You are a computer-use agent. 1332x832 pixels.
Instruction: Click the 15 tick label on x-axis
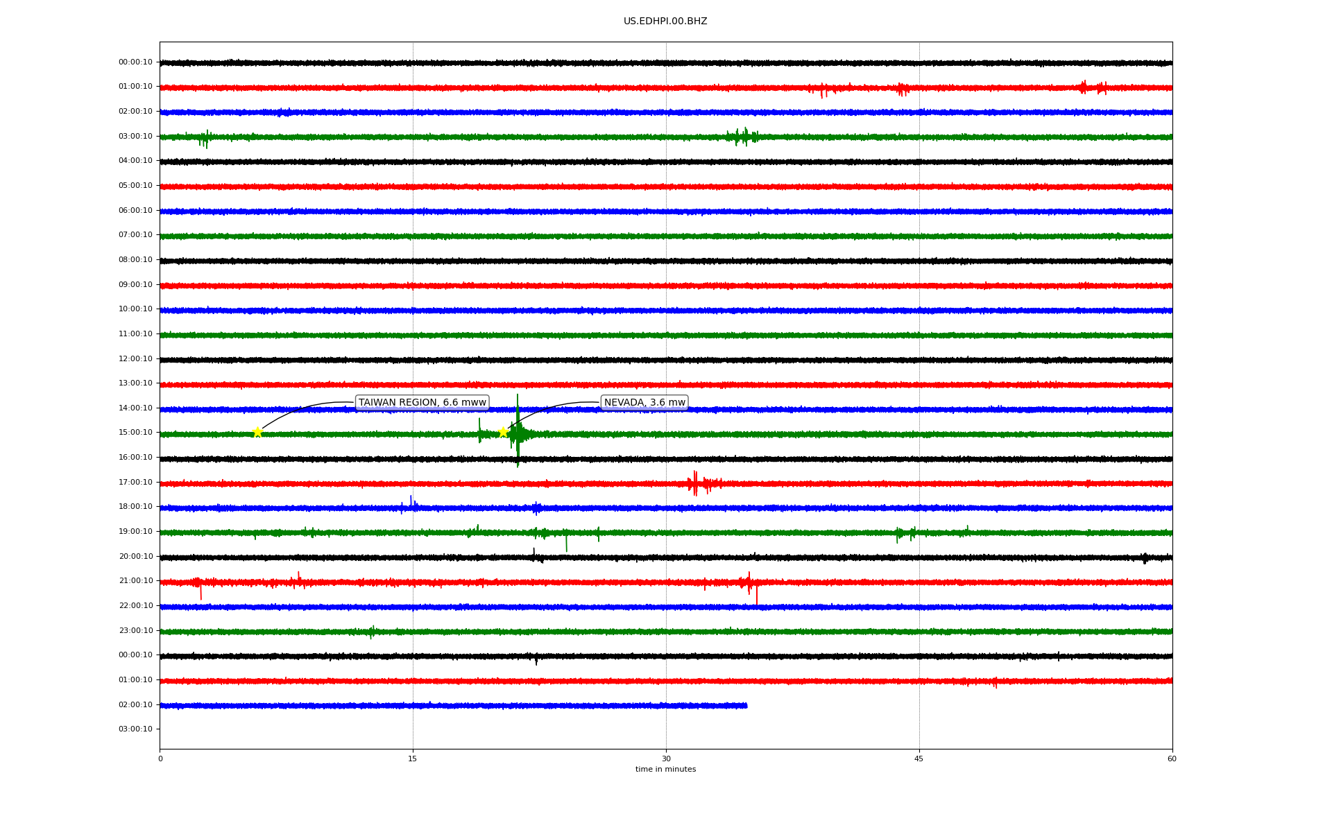click(x=413, y=759)
